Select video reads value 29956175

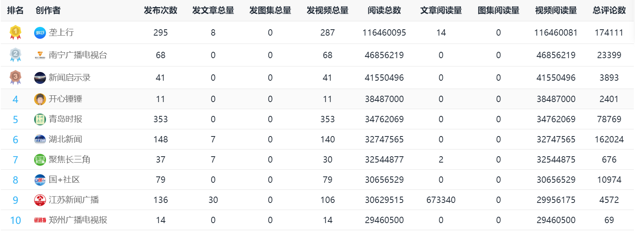tap(556, 200)
